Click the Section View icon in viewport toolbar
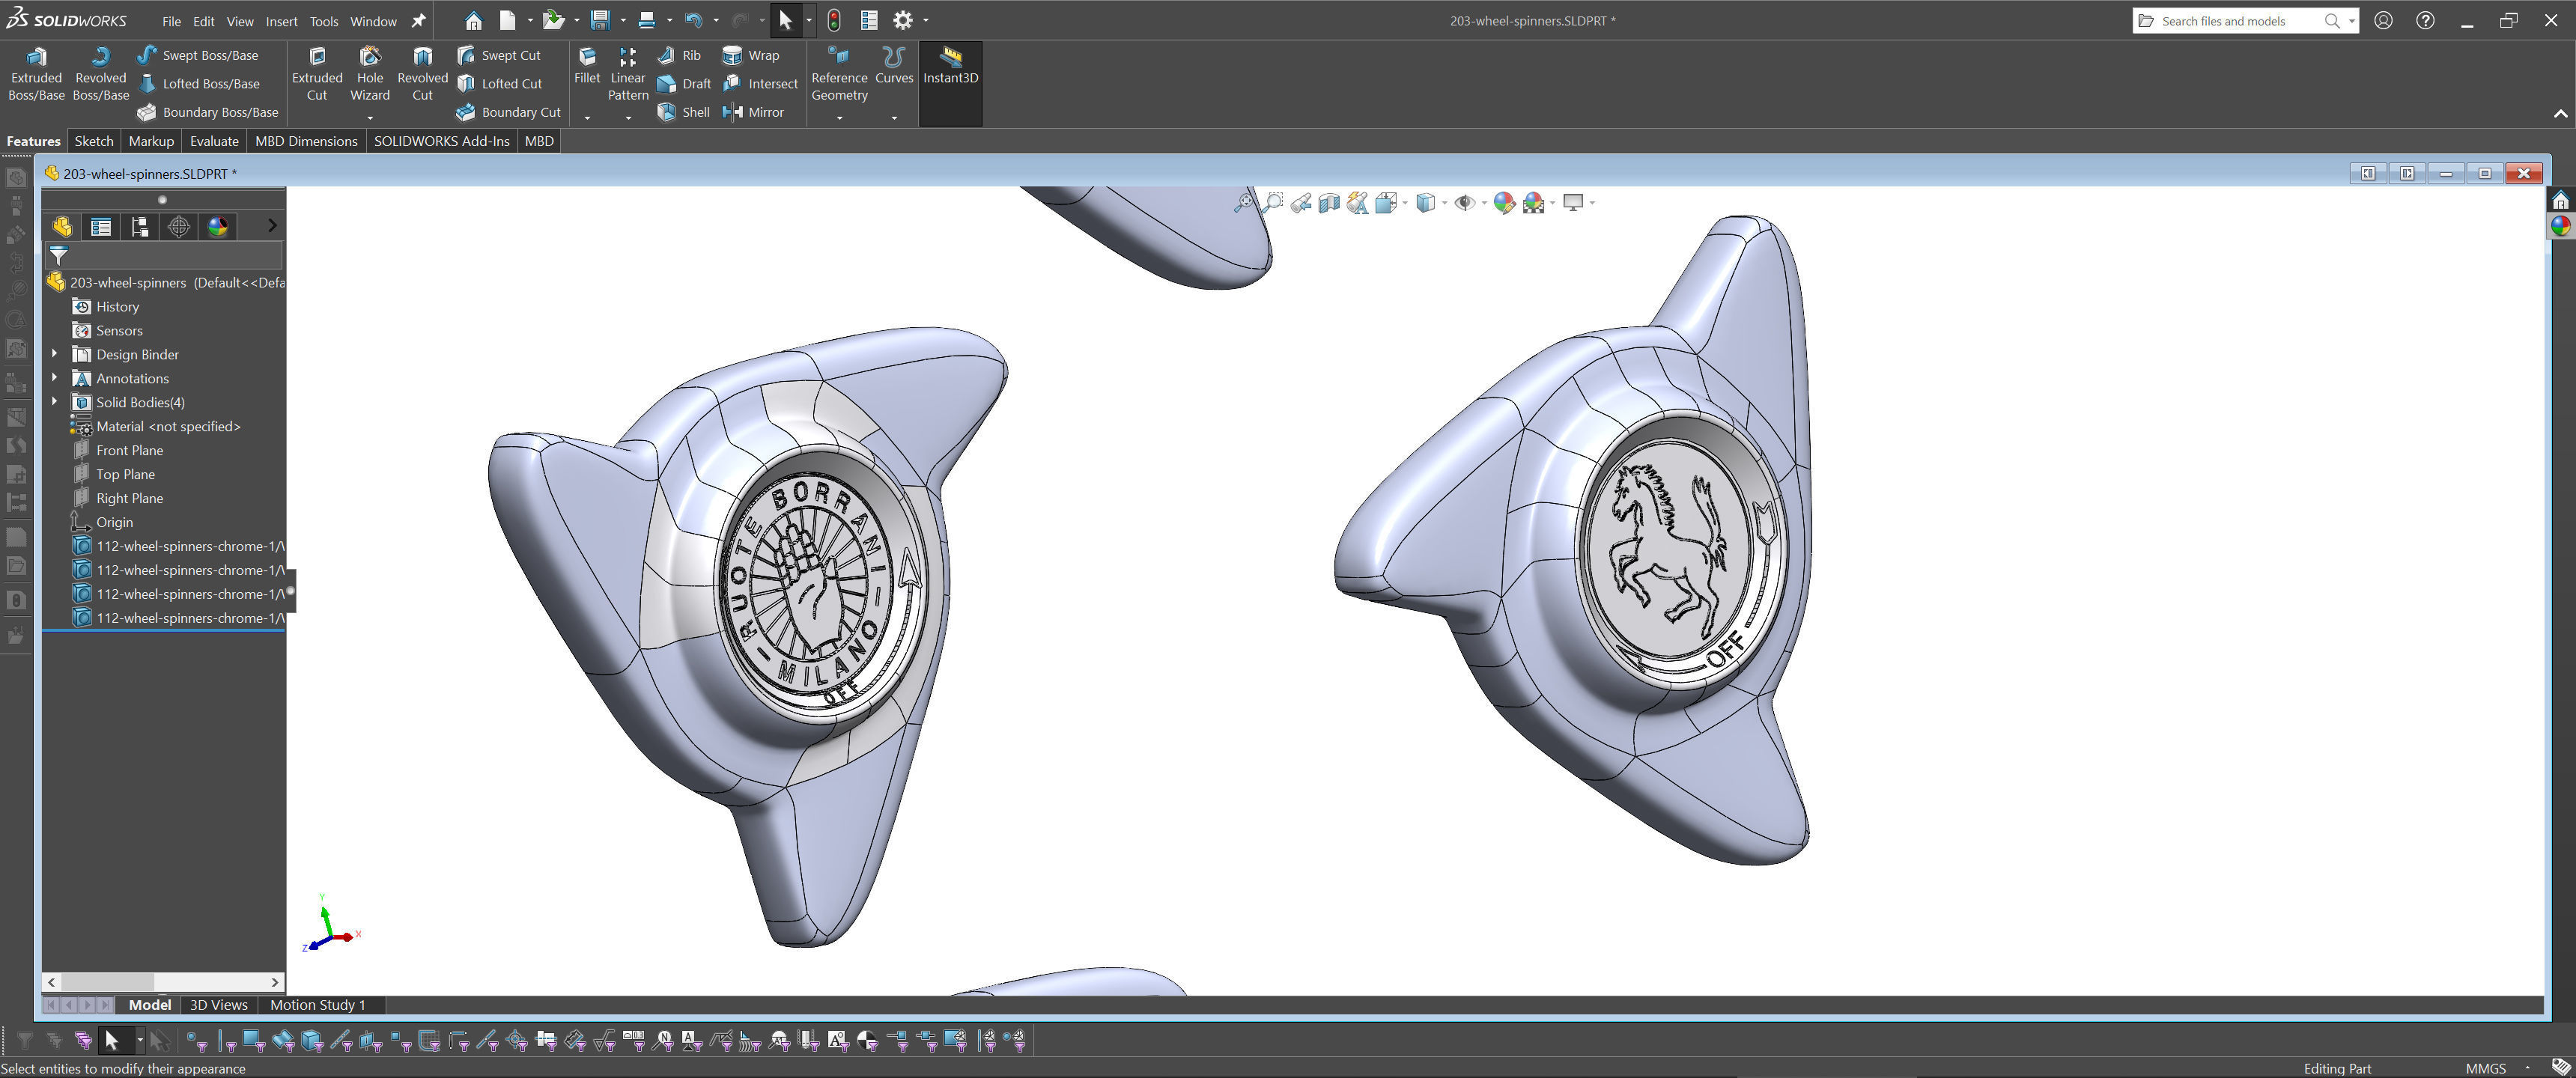This screenshot has width=2576, height=1078. pyautogui.click(x=1329, y=203)
